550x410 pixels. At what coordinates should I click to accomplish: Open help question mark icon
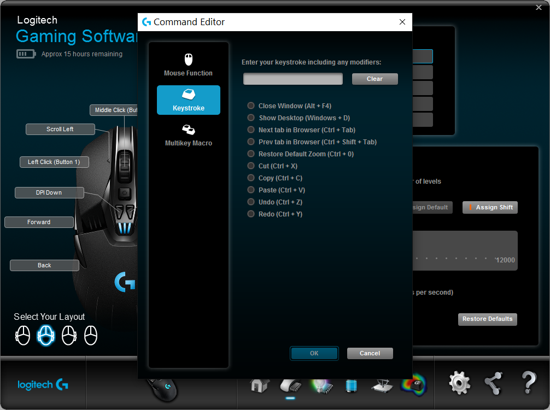point(529,383)
